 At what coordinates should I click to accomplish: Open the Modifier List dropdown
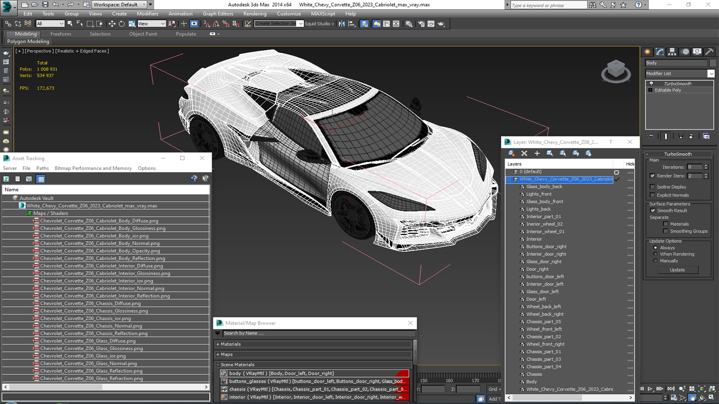711,73
